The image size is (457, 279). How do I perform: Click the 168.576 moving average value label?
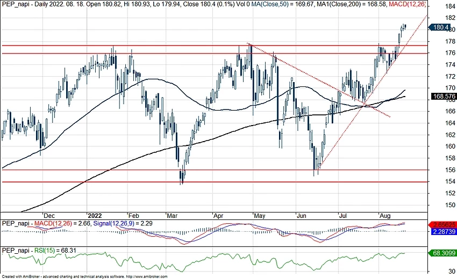pyautogui.click(x=444, y=96)
